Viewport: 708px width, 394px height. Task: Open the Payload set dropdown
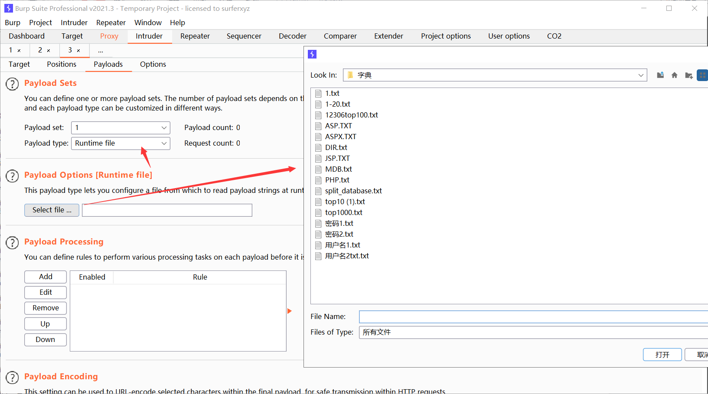click(x=121, y=127)
